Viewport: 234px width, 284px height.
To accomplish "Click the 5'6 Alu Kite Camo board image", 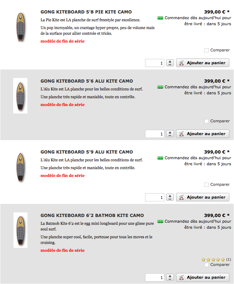I will pos(20,96).
